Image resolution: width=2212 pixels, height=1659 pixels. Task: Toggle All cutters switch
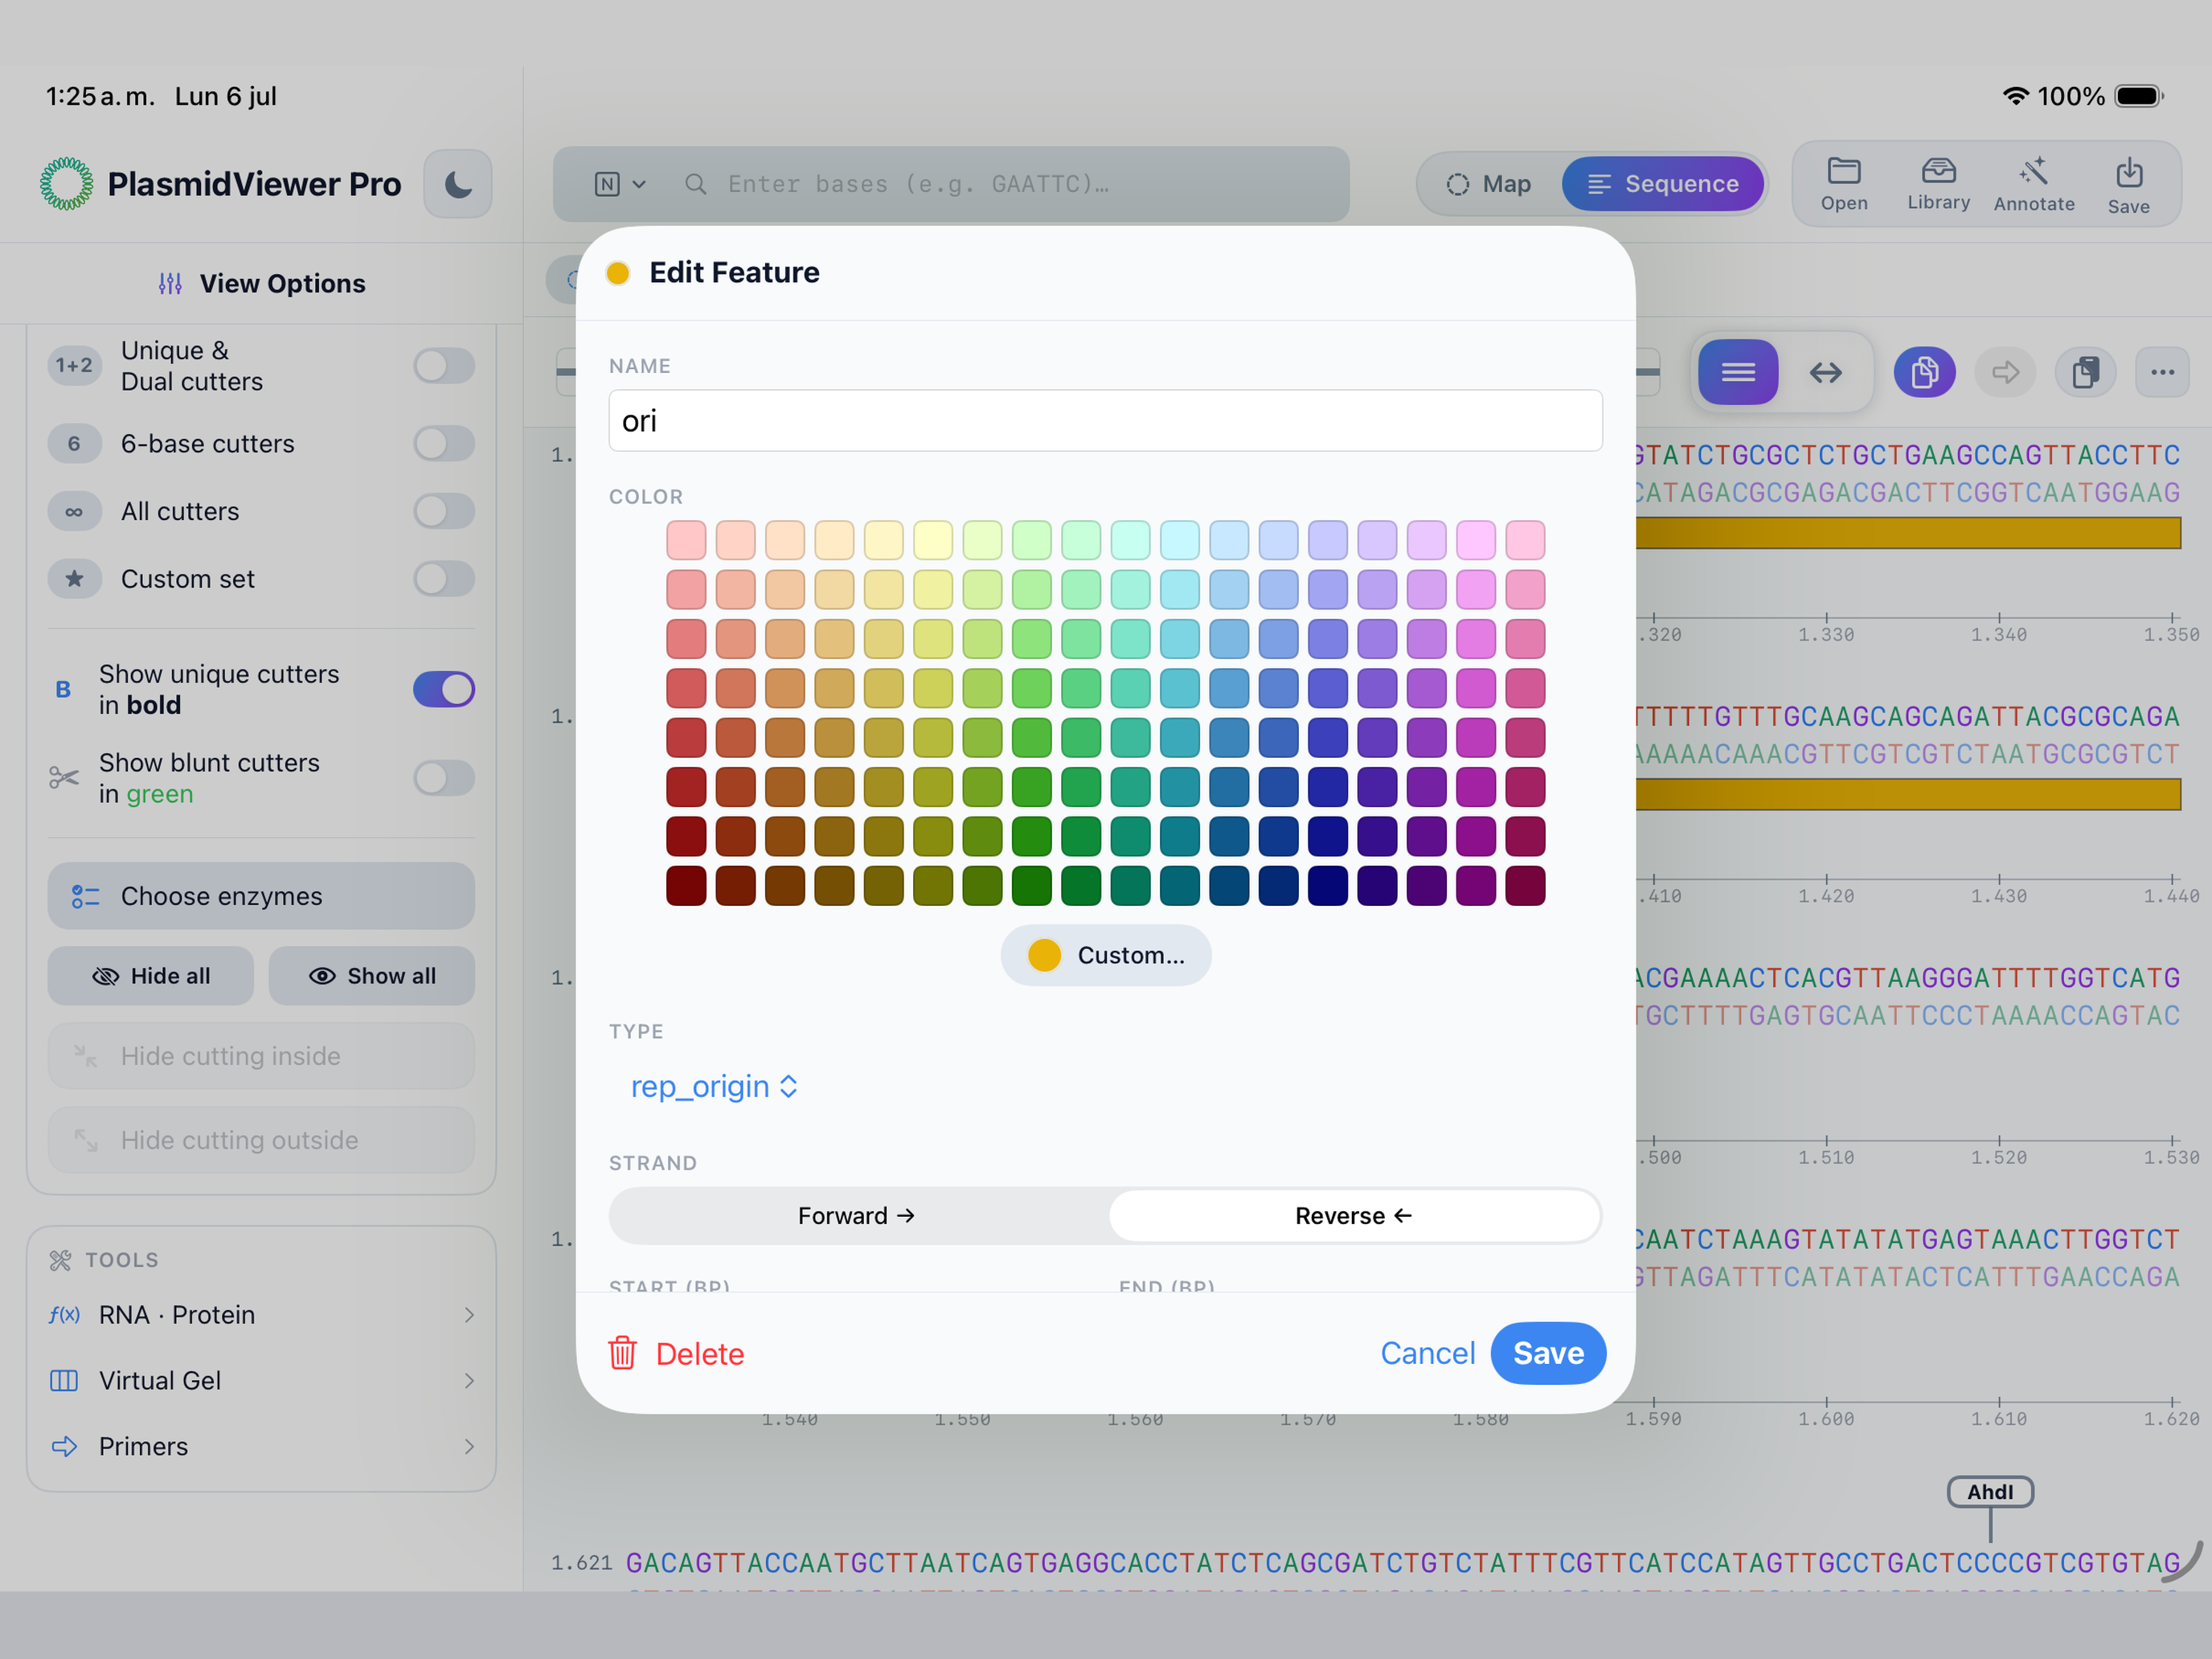(444, 512)
